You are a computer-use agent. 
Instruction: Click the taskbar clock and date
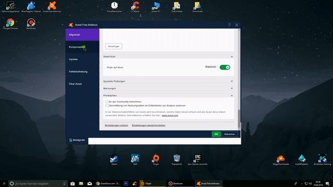click(x=318, y=183)
